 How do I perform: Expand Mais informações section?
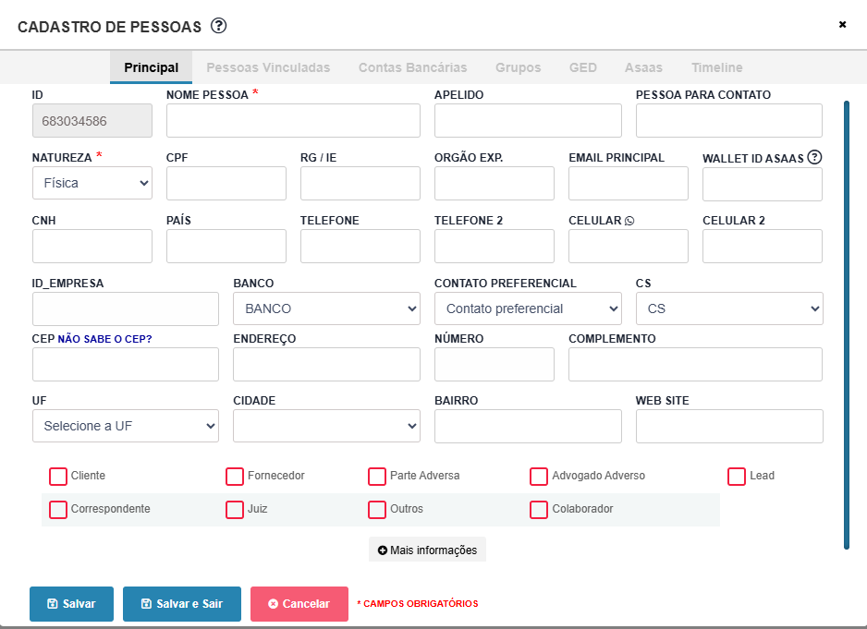pos(427,550)
